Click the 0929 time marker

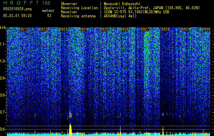pyautogui.click(x=186, y=29)
